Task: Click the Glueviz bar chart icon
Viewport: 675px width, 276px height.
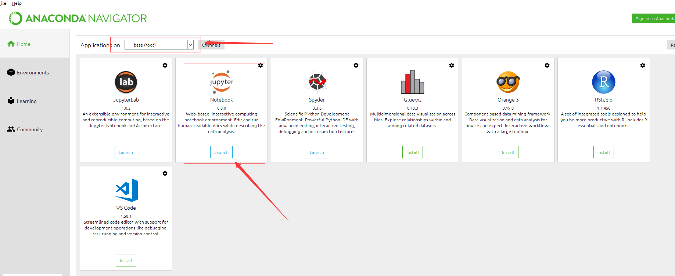Action: (x=412, y=82)
